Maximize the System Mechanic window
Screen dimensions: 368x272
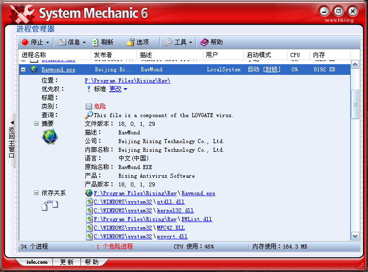coord(338,11)
